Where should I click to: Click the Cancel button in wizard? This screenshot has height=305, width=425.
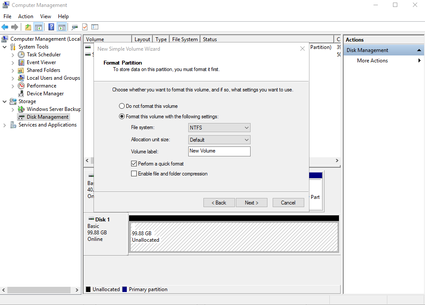pyautogui.click(x=288, y=203)
